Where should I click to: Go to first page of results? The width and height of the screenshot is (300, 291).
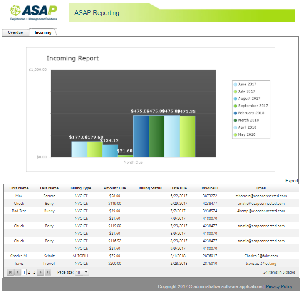pyautogui.click(x=10, y=272)
